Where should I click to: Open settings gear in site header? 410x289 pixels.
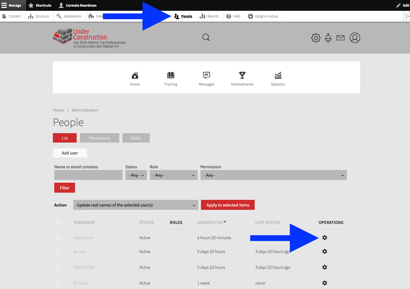(316, 38)
